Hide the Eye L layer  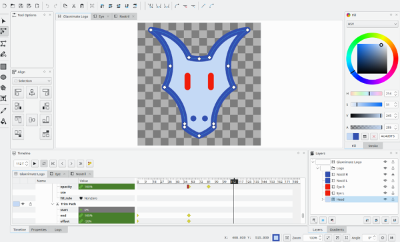[385, 193]
